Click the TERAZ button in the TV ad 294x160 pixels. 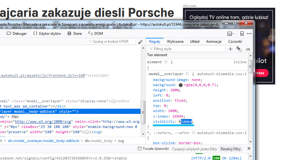point(261,73)
